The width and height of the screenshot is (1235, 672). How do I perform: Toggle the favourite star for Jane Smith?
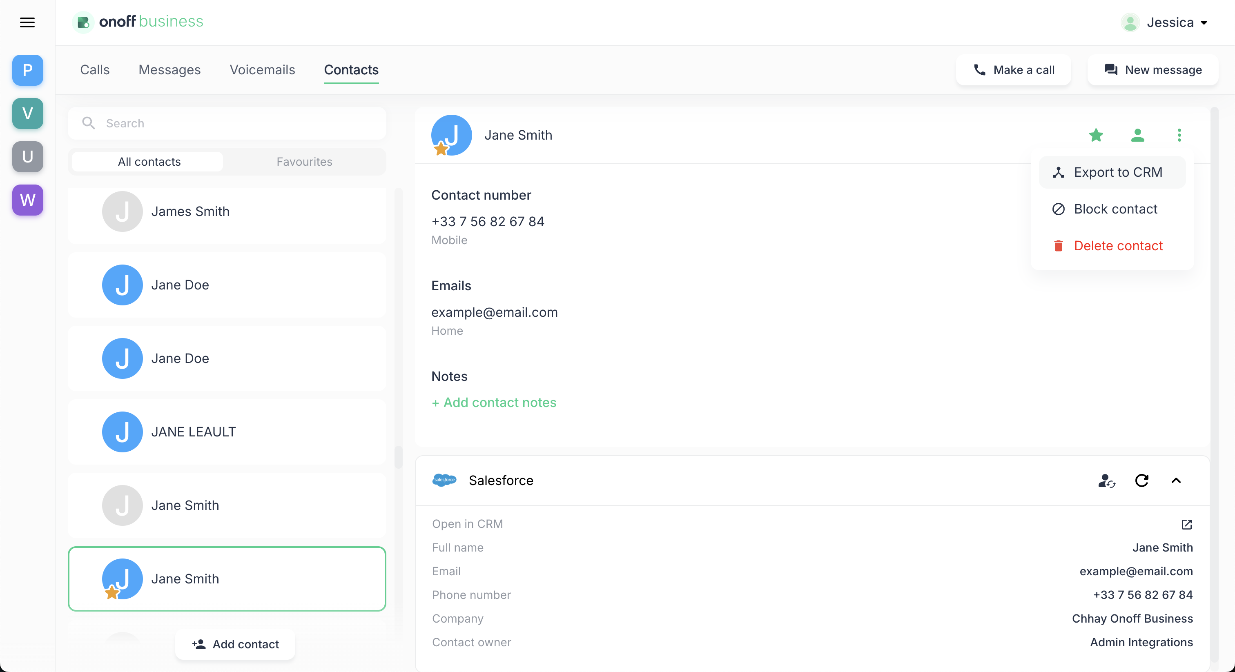click(1096, 135)
